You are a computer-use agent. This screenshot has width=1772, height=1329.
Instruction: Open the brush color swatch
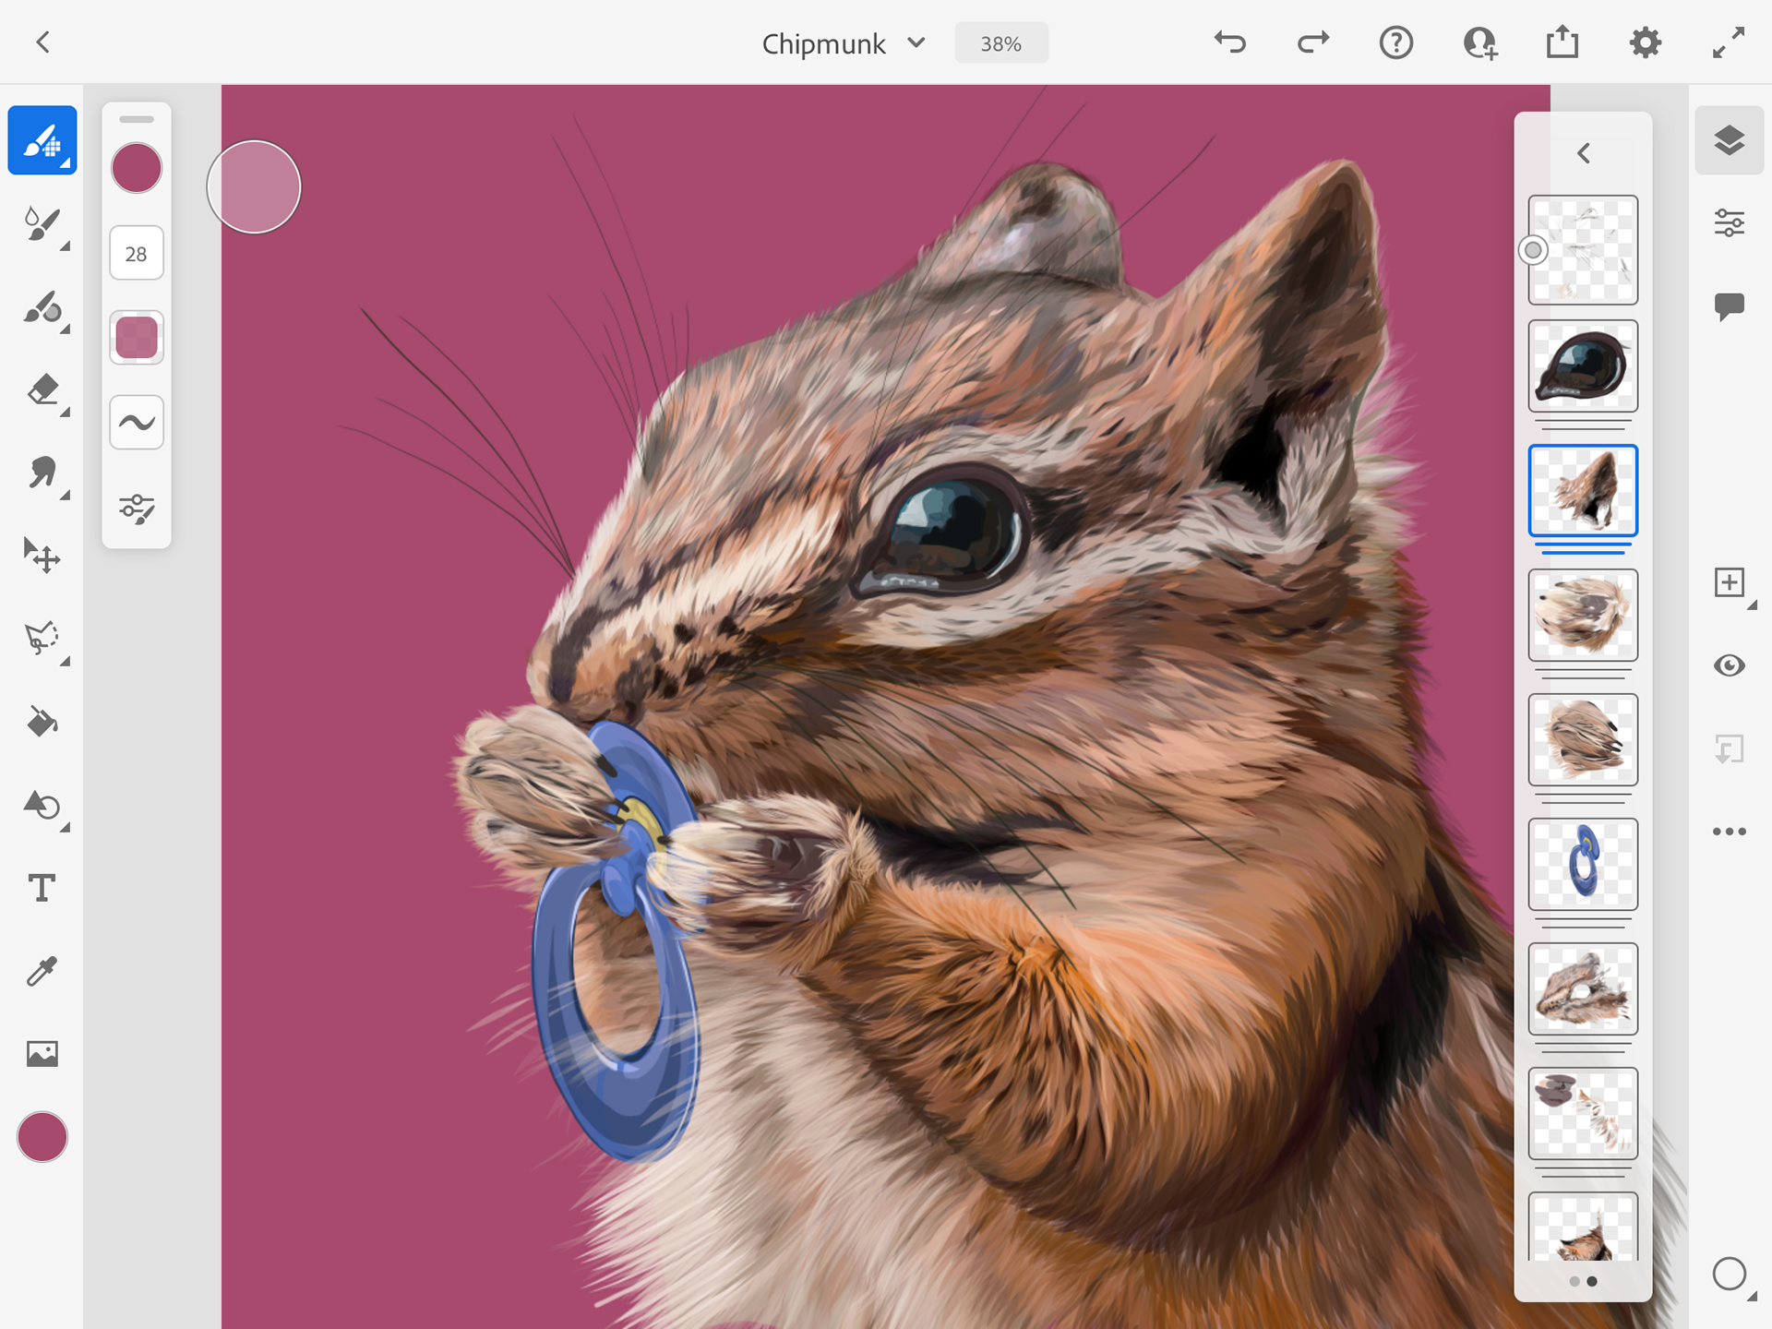[x=137, y=168]
